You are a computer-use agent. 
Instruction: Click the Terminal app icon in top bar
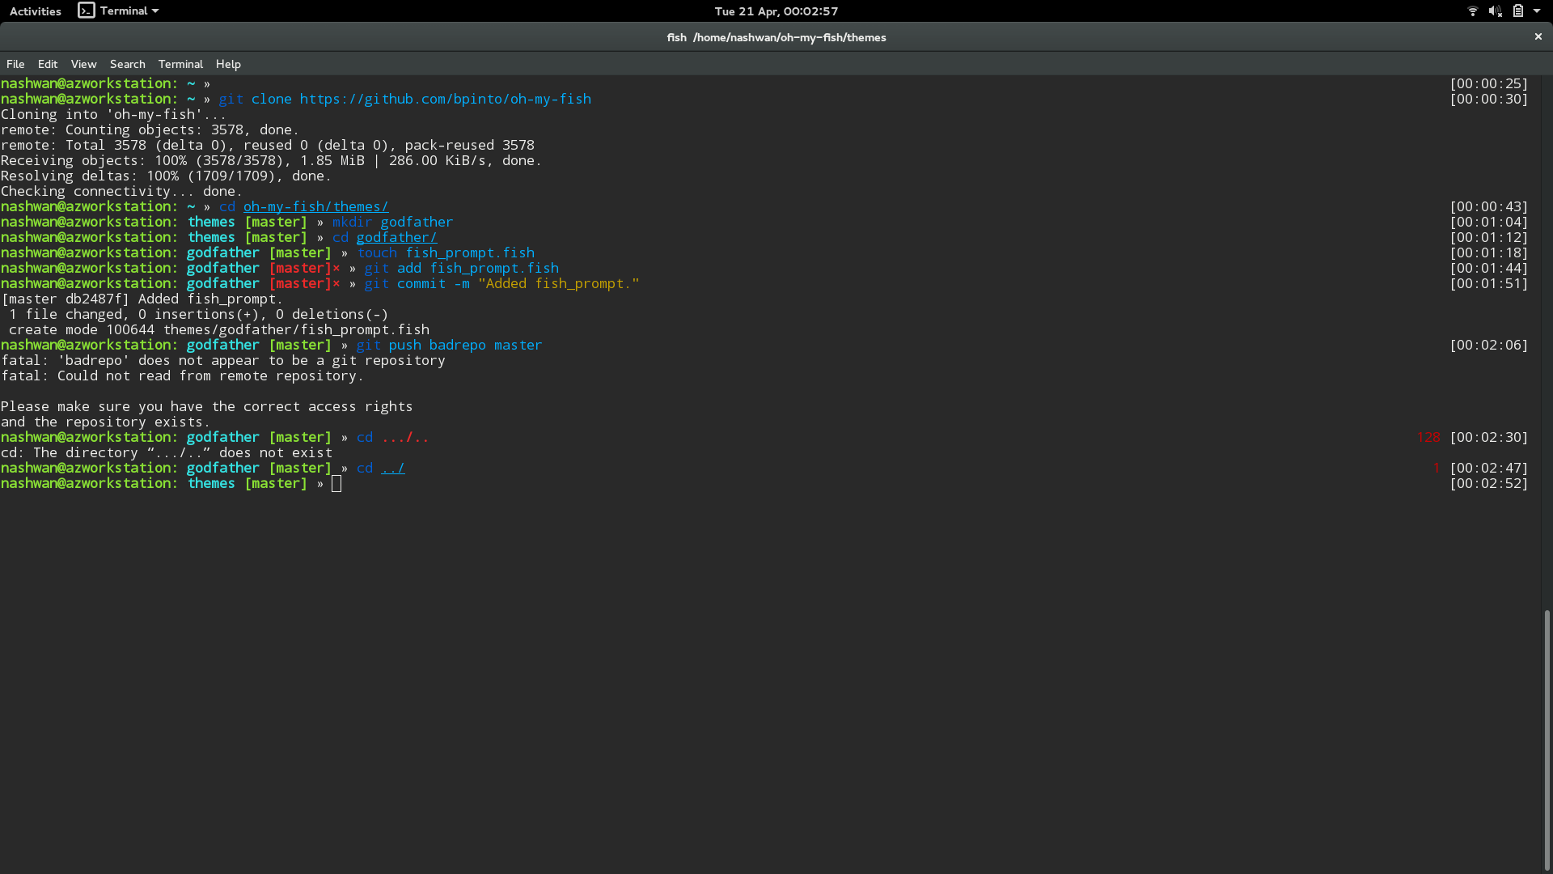[87, 11]
